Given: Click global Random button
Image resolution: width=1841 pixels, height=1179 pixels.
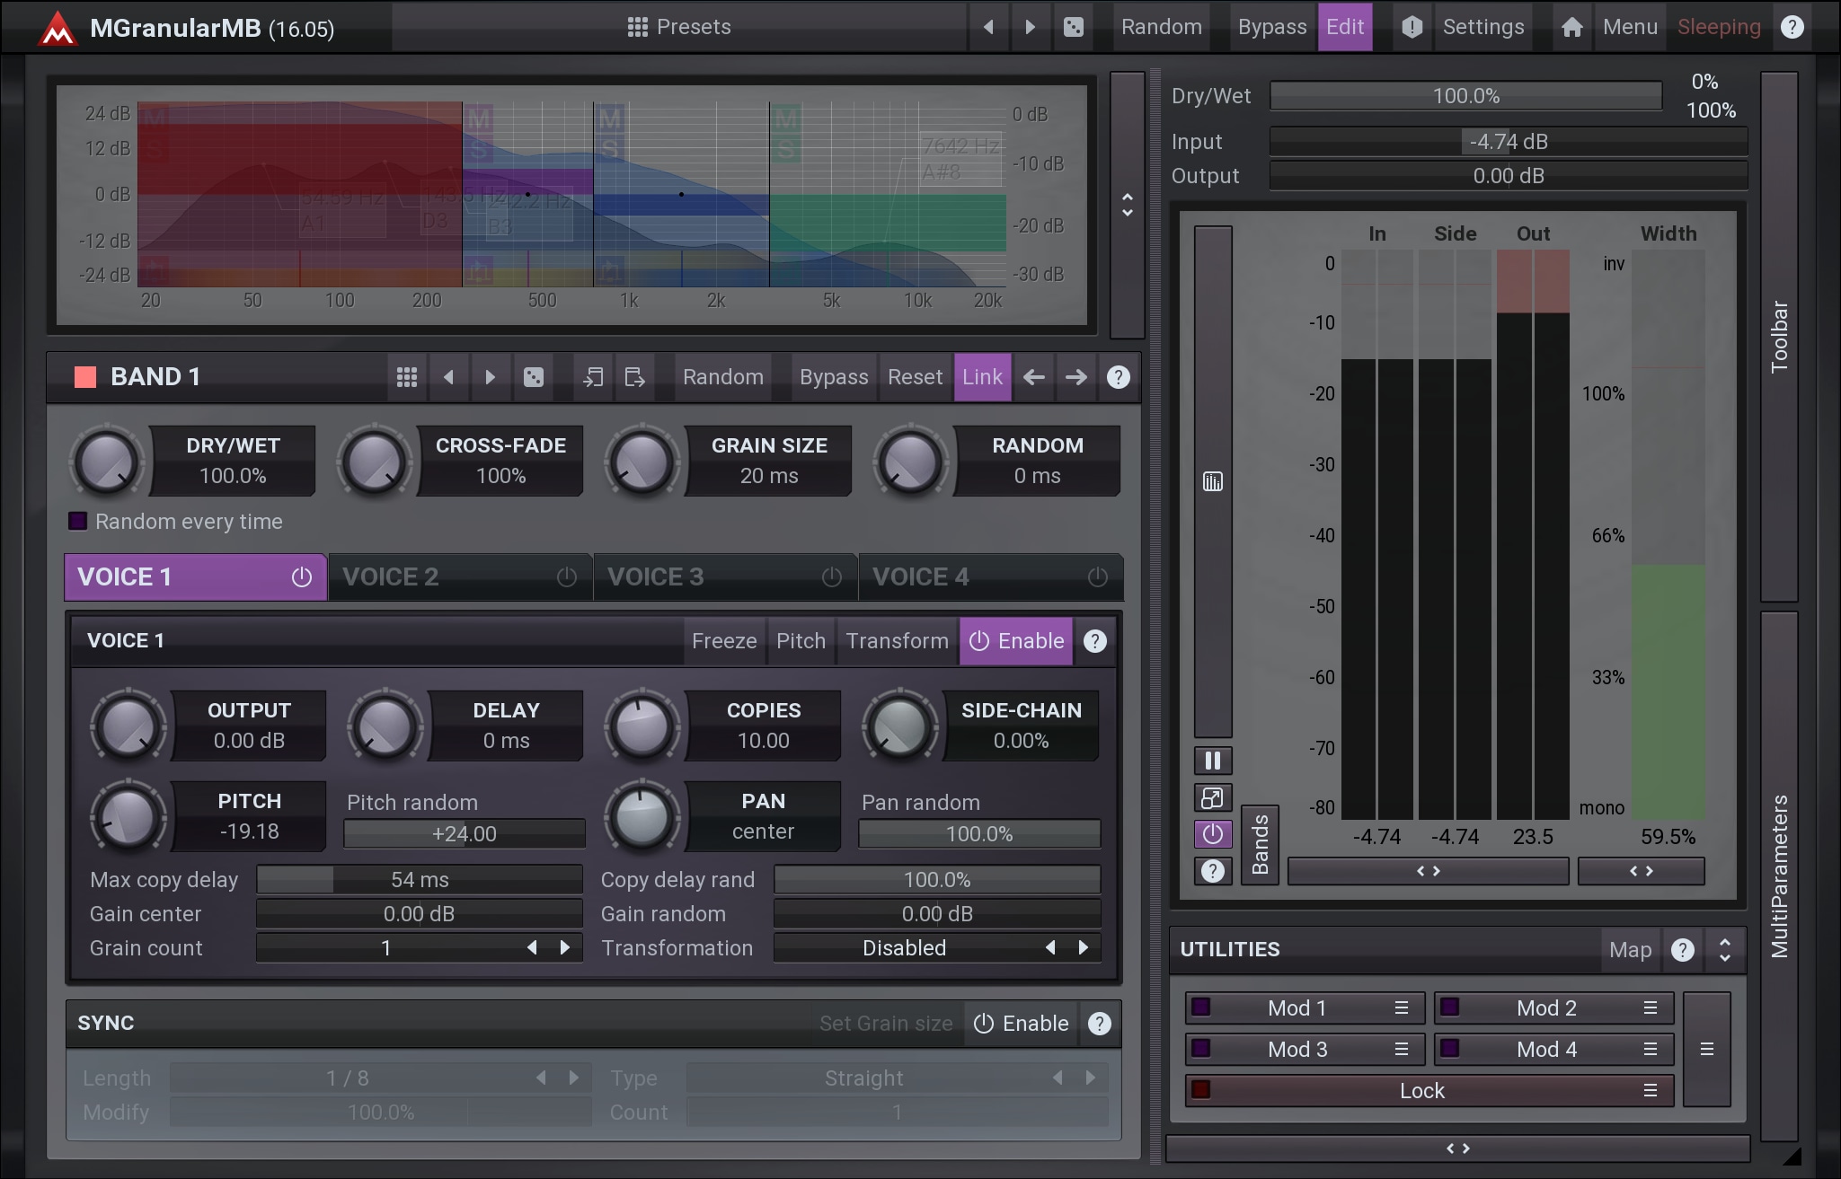Looking at the screenshot, I should (x=1161, y=27).
